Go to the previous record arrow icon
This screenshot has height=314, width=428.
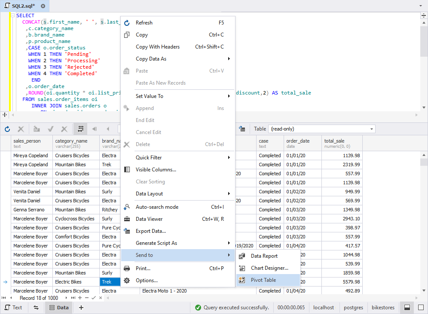(108, 129)
